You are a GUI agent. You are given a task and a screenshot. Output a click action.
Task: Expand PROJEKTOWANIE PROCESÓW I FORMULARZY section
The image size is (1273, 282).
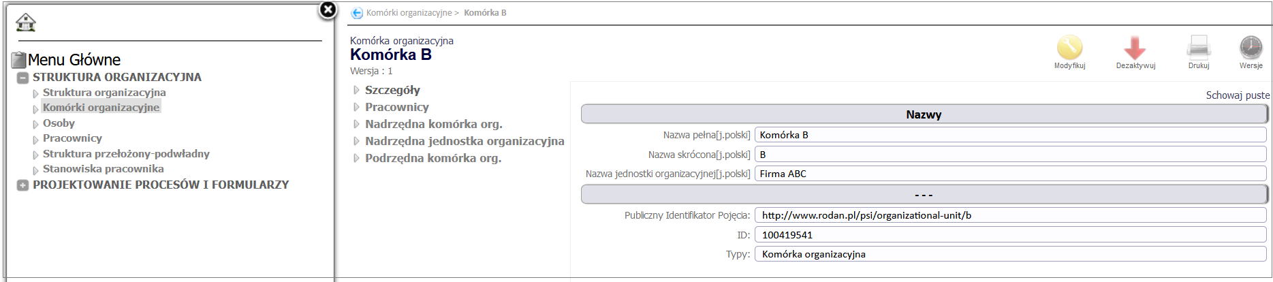(x=22, y=185)
